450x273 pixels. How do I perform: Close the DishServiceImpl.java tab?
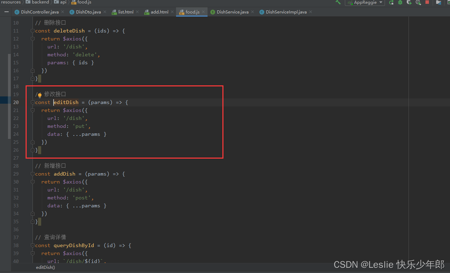(x=310, y=12)
